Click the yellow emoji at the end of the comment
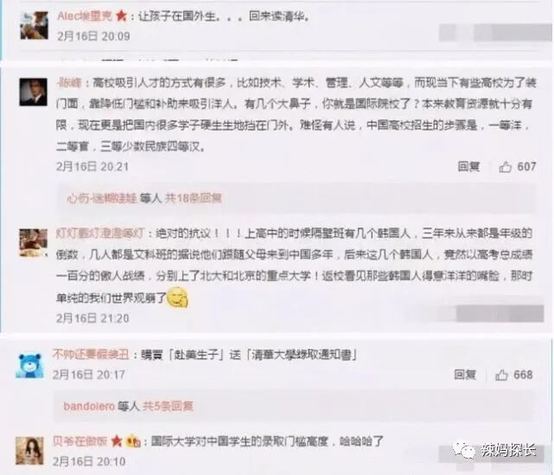Image resolution: width=554 pixels, height=475 pixels. [x=178, y=298]
